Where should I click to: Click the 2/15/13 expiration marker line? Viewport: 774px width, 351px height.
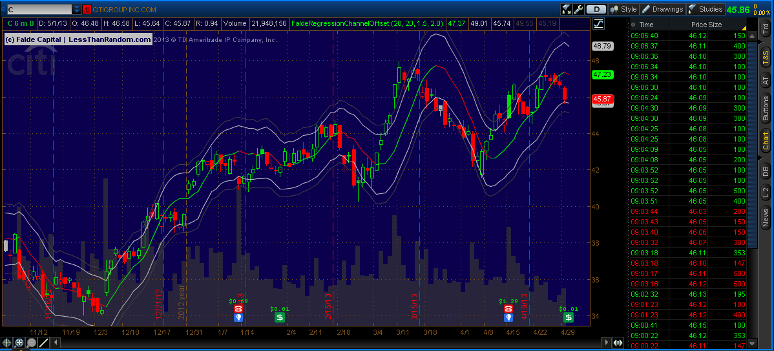coord(333,178)
